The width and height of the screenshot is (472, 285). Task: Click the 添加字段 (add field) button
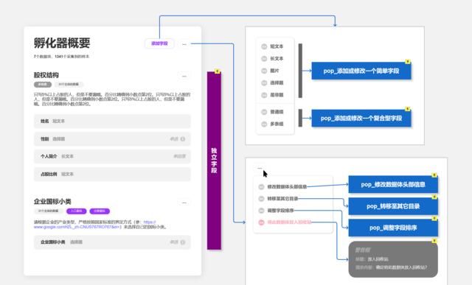point(159,43)
